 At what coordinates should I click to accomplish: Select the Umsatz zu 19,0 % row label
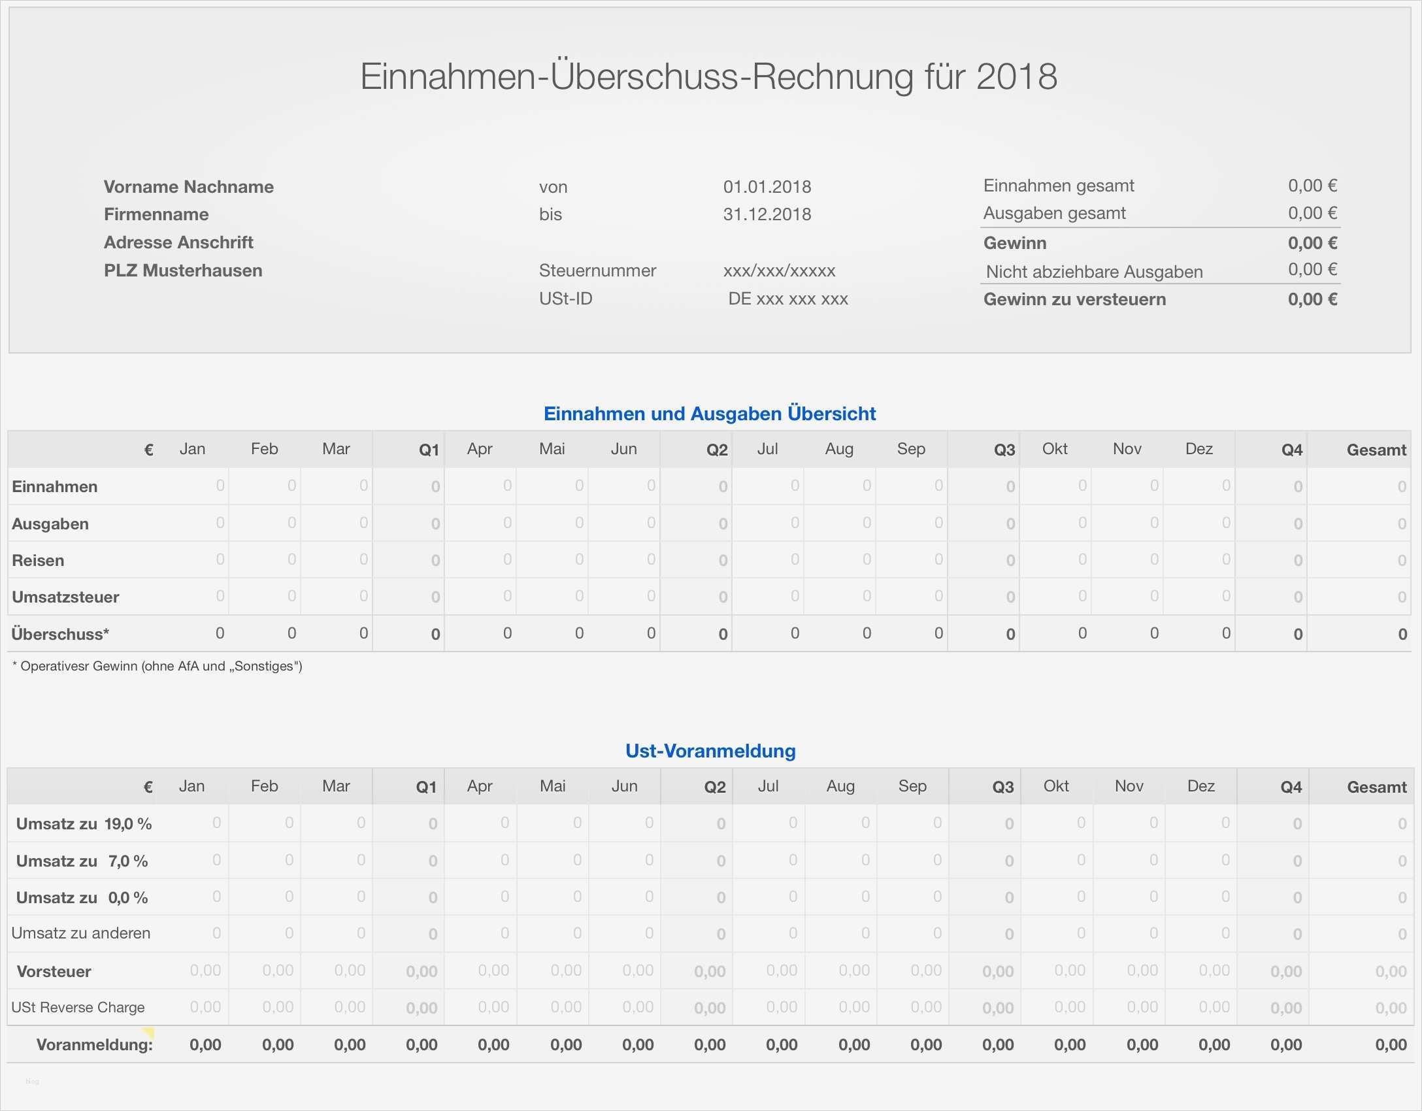[85, 823]
